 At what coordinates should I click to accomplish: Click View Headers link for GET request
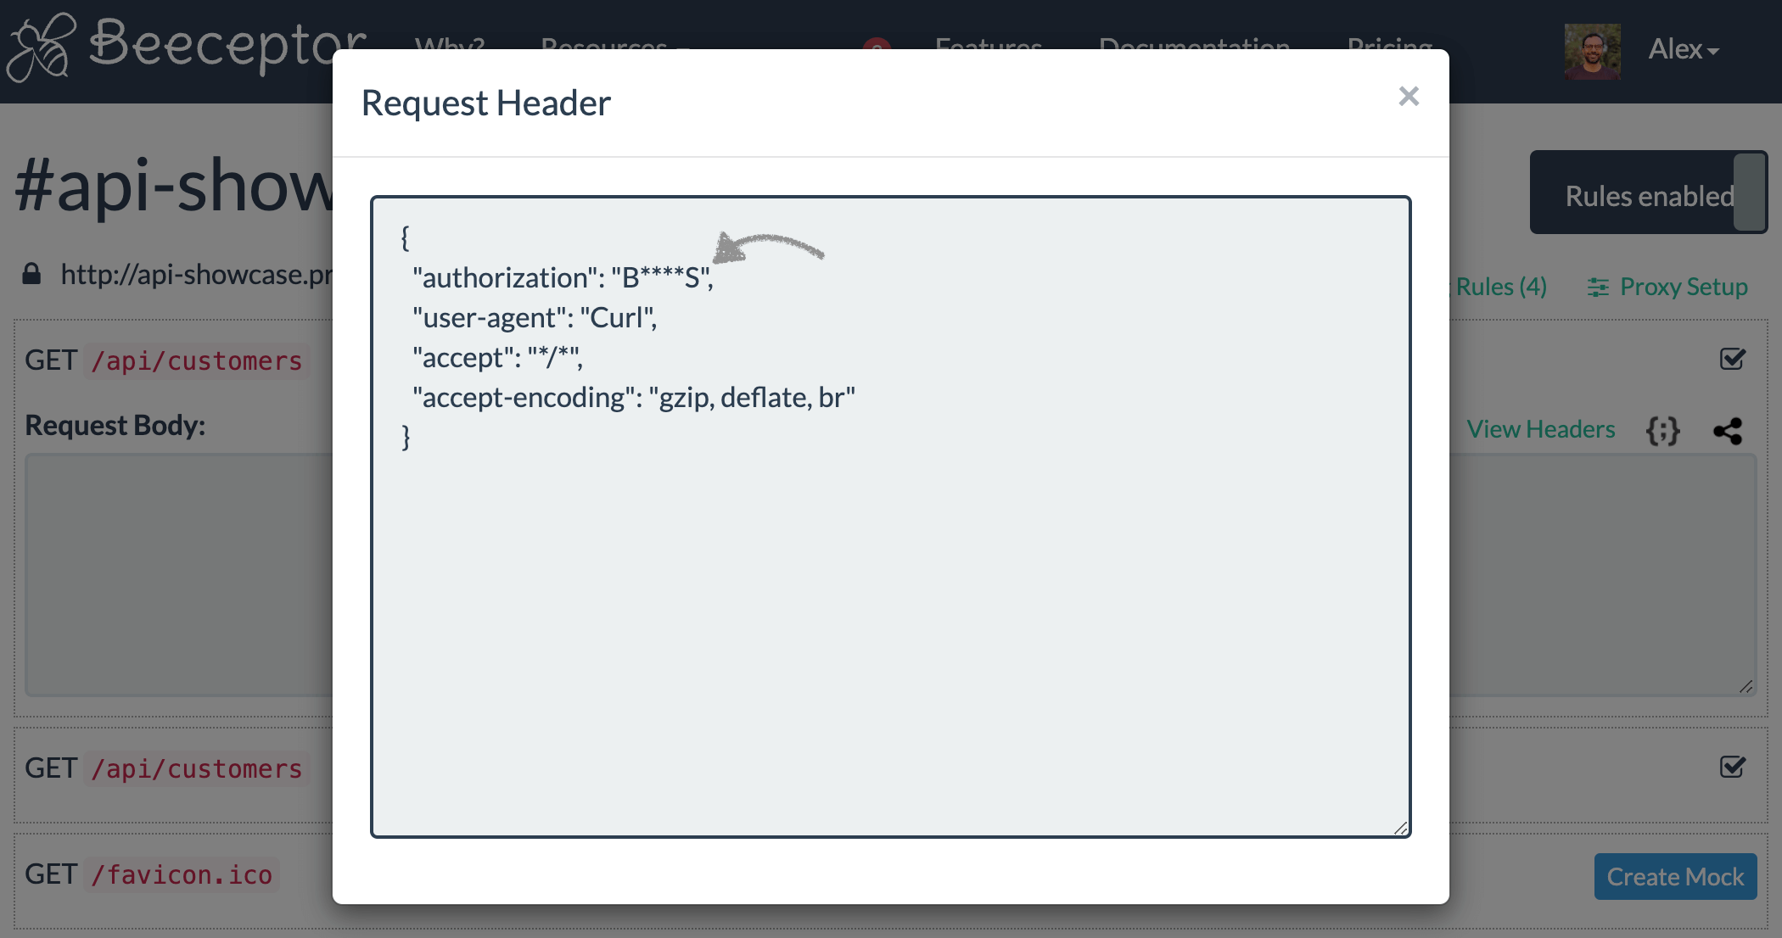[1540, 427]
